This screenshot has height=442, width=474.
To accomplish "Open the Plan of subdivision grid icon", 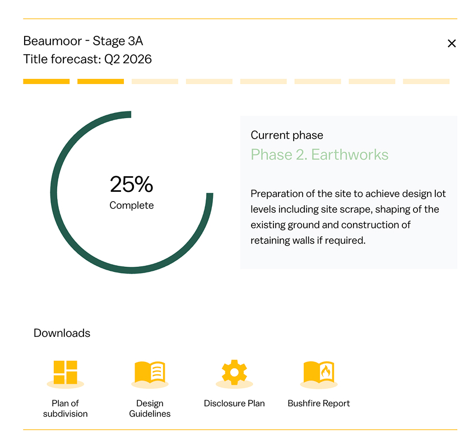I will (x=65, y=373).
